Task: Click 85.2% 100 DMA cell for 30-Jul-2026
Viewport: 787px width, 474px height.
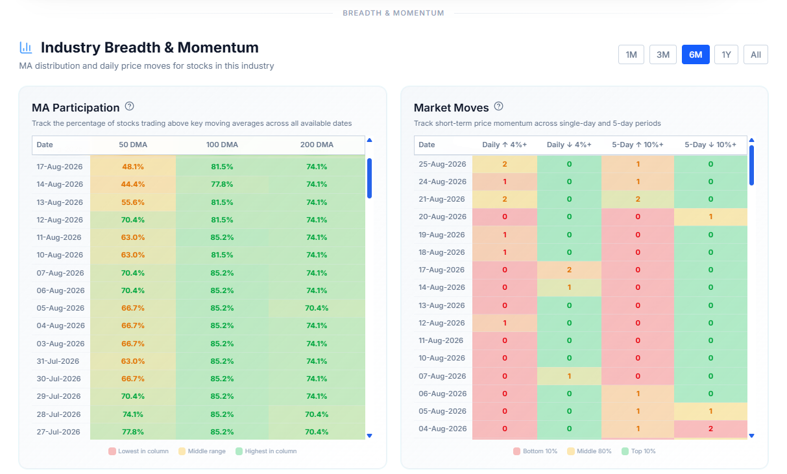Action: coord(222,379)
